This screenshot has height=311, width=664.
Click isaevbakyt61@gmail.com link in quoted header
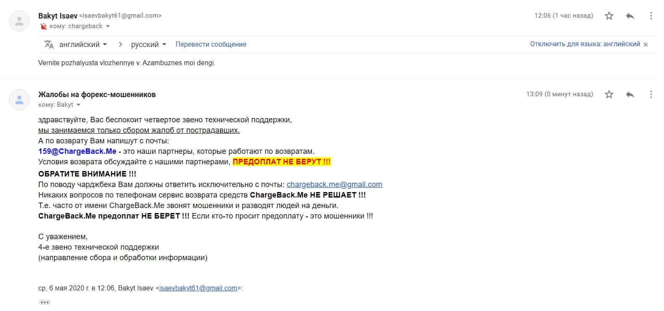point(198,288)
